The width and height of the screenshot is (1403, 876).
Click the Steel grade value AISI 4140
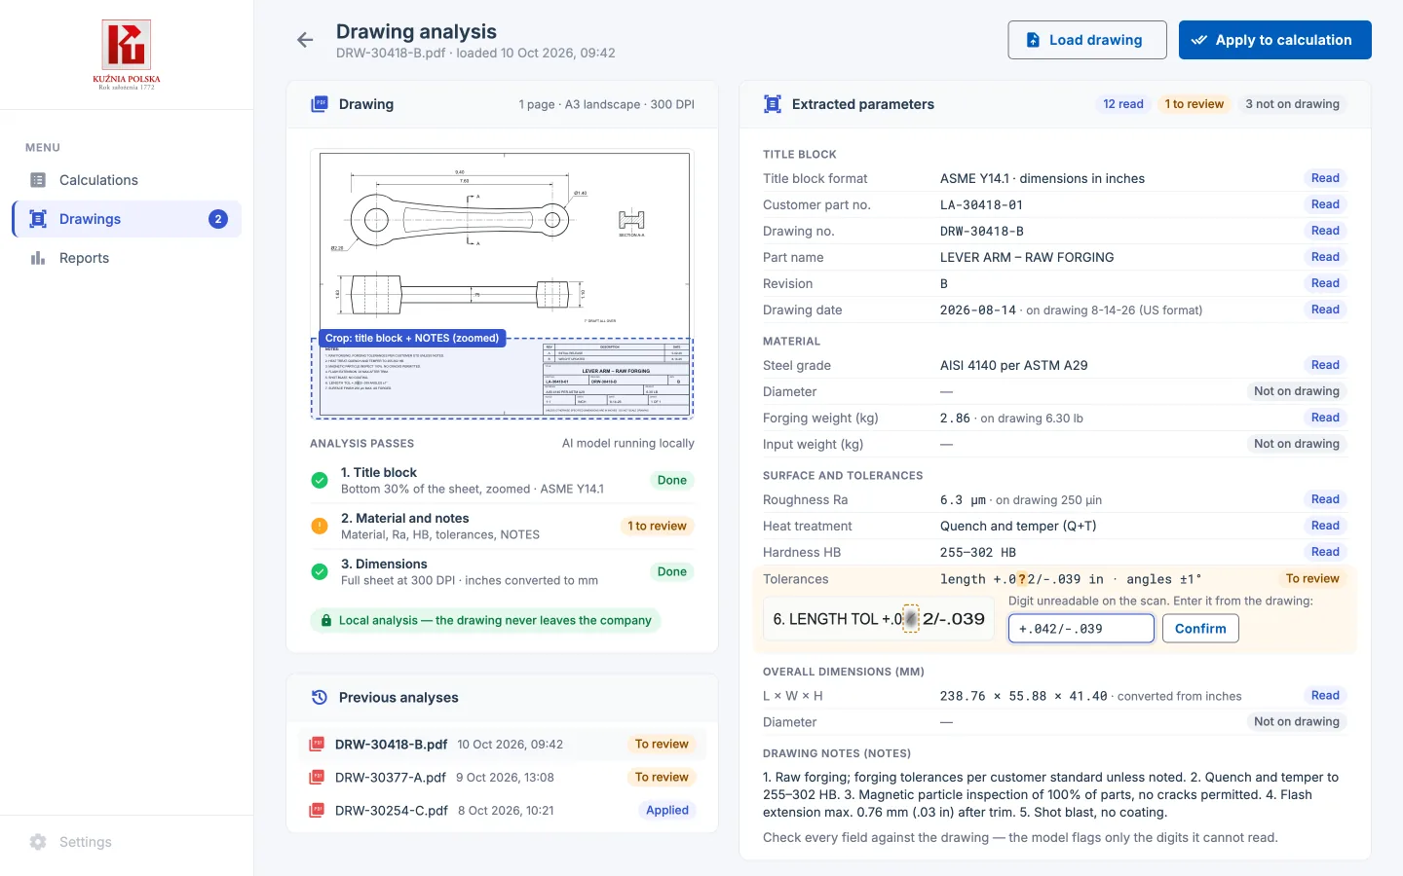[x=1013, y=365]
